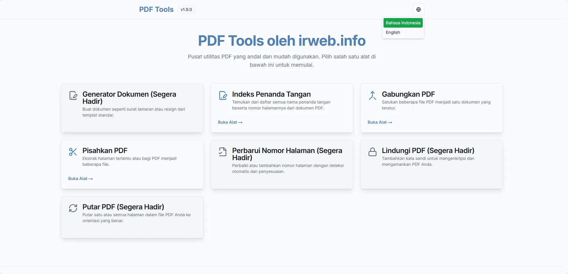Open the Pisahkan PDF tool card
Viewport: 568px width, 274px height.
132,164
